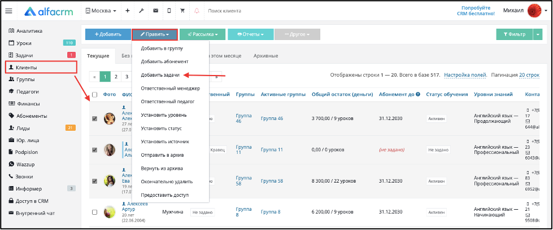Image resolution: width=553 pixels, height=230 pixels.
Task: Sort by Статус обучения column header
Action: coord(447,94)
